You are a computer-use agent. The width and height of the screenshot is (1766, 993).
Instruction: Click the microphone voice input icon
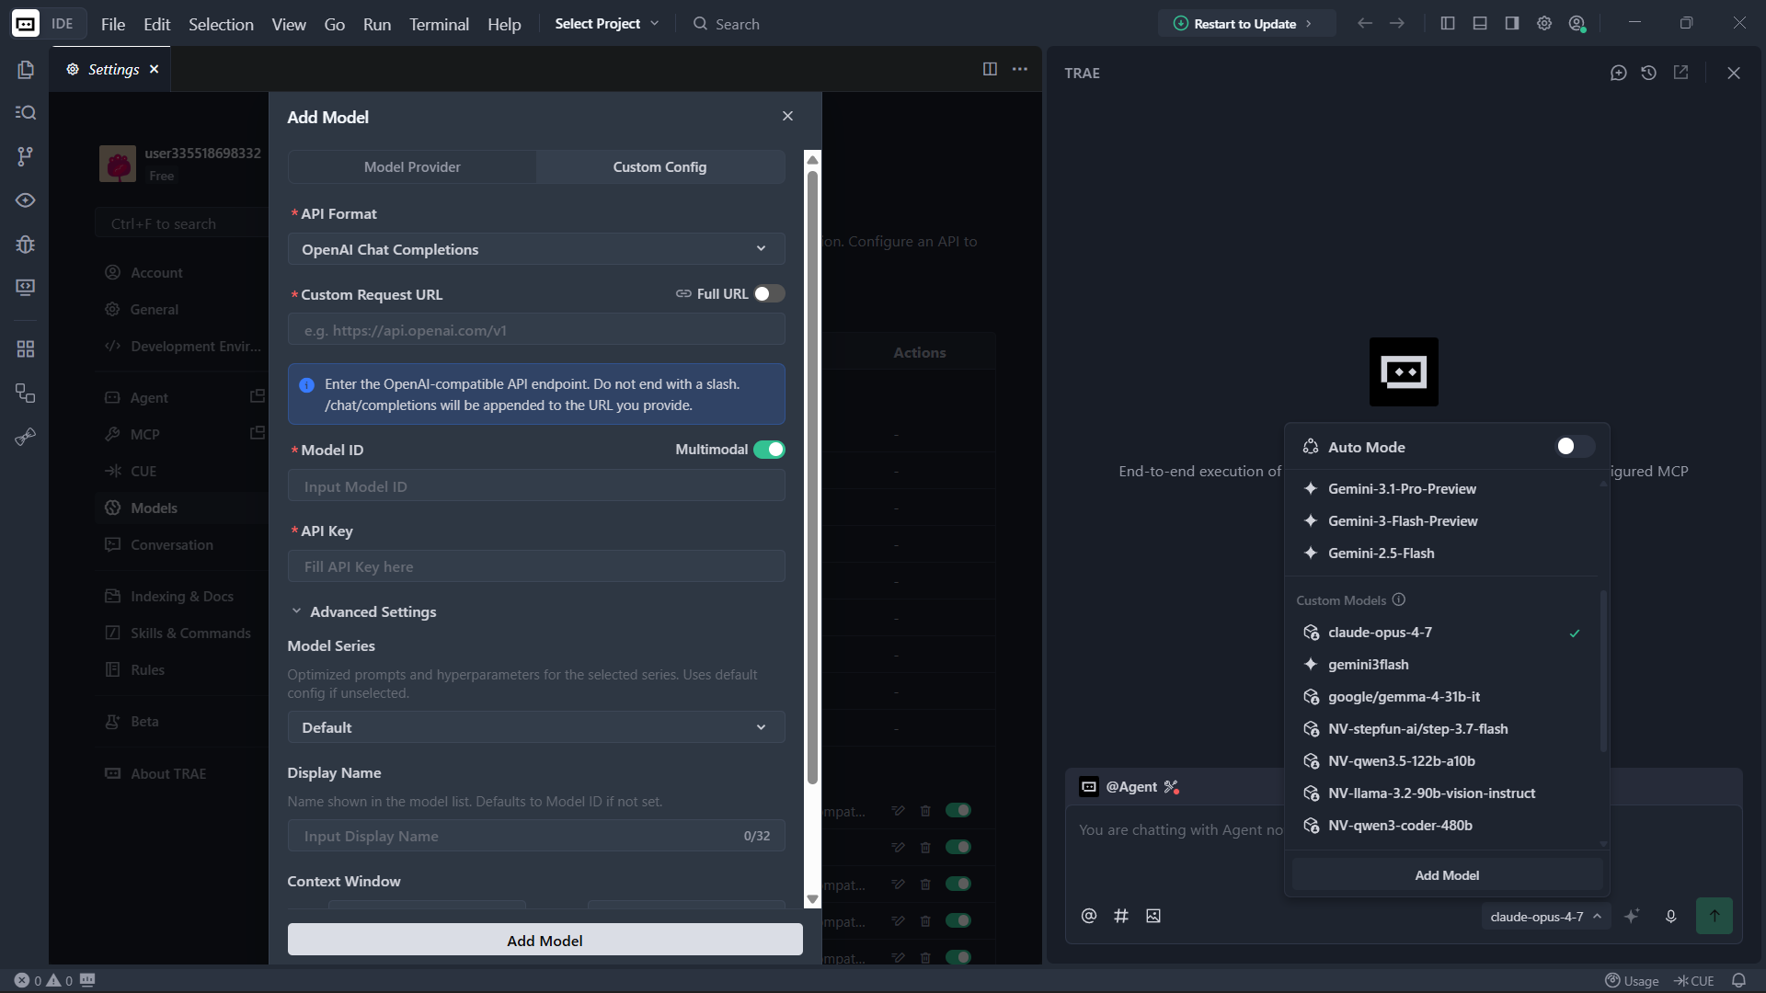(x=1671, y=916)
